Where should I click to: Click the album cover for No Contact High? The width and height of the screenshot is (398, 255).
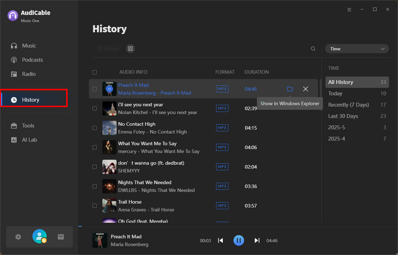109,128
